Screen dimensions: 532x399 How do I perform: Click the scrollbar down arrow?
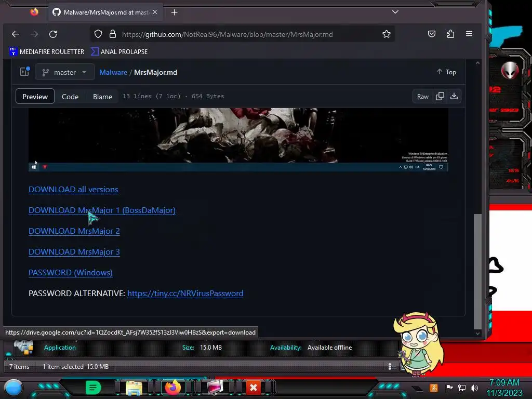pos(477,334)
